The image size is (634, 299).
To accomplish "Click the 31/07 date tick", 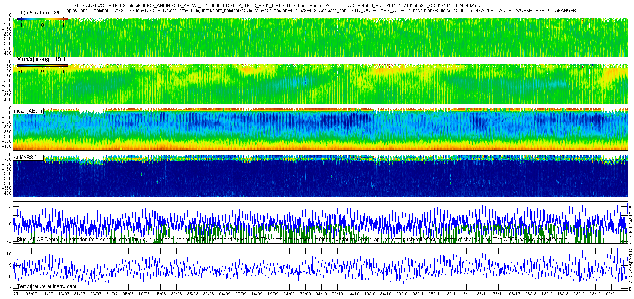I will point(112,294).
